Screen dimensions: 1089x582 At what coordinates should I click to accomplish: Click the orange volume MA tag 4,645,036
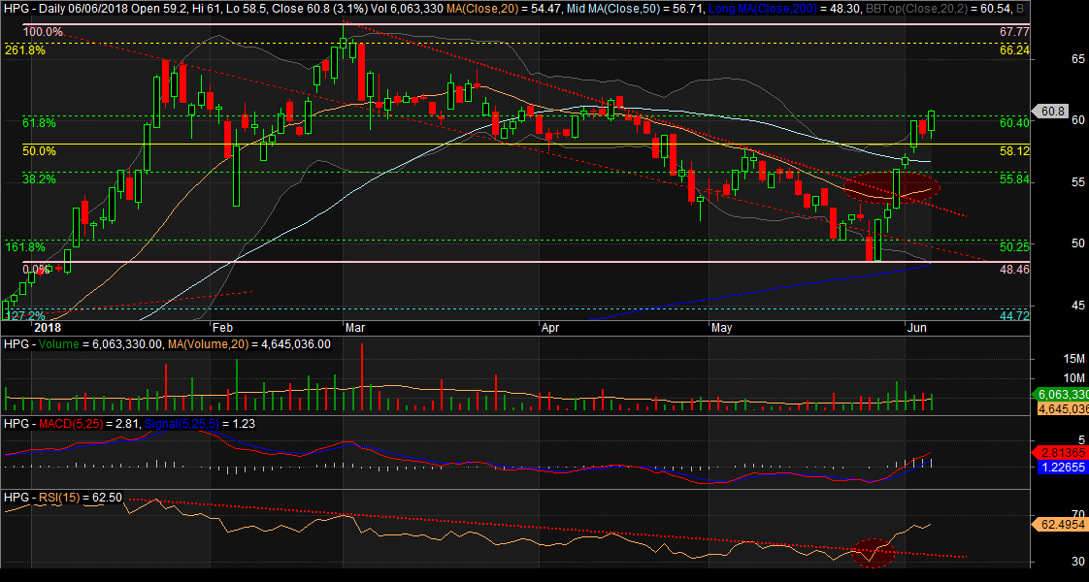point(1059,409)
